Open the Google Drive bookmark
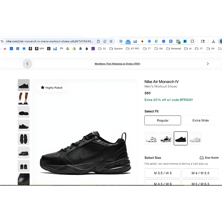The image size is (222, 222). click(x=68, y=49)
